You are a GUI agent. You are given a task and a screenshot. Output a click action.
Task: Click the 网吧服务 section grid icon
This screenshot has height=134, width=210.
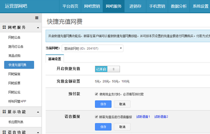[4, 27]
